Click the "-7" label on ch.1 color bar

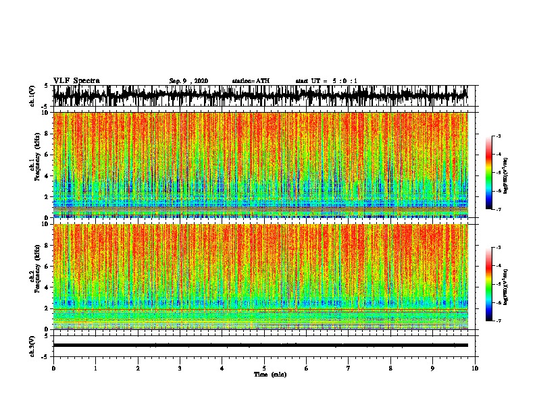coord(498,209)
